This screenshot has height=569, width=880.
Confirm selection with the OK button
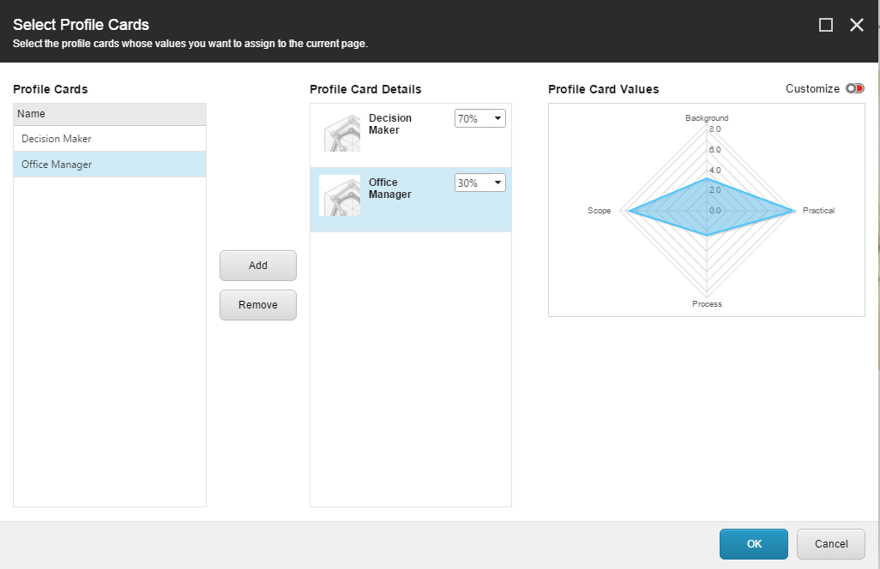click(x=753, y=543)
